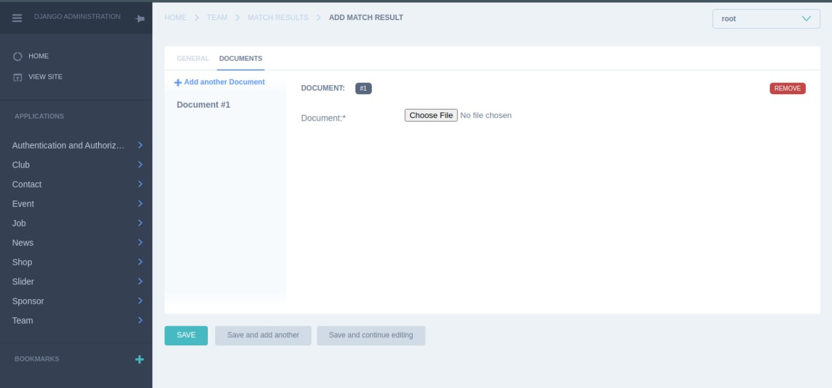Click the View Site icon

[x=18, y=77]
